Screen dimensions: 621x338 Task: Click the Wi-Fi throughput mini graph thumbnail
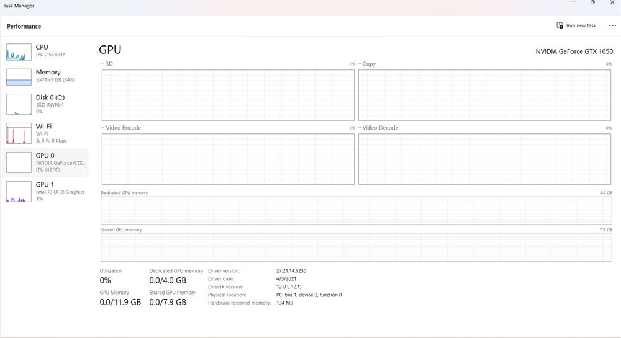[19, 133]
